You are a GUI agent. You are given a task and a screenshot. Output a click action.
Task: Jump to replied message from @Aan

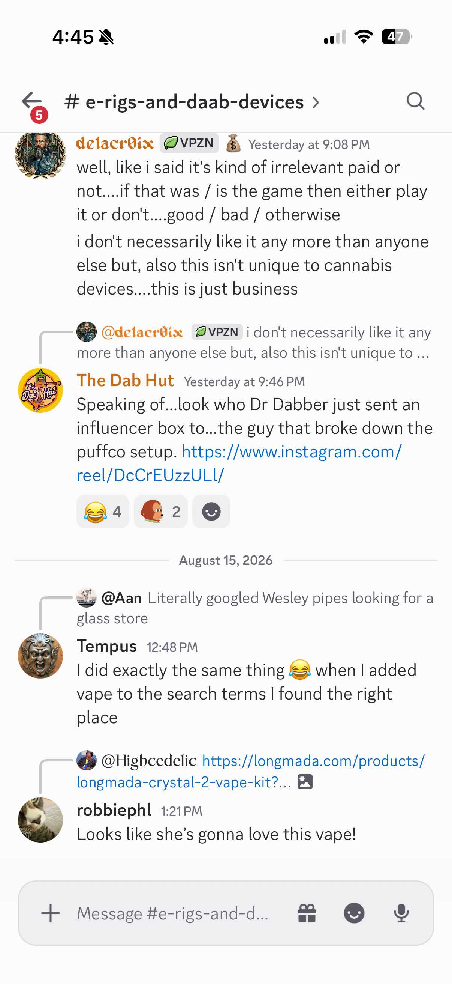click(255, 608)
